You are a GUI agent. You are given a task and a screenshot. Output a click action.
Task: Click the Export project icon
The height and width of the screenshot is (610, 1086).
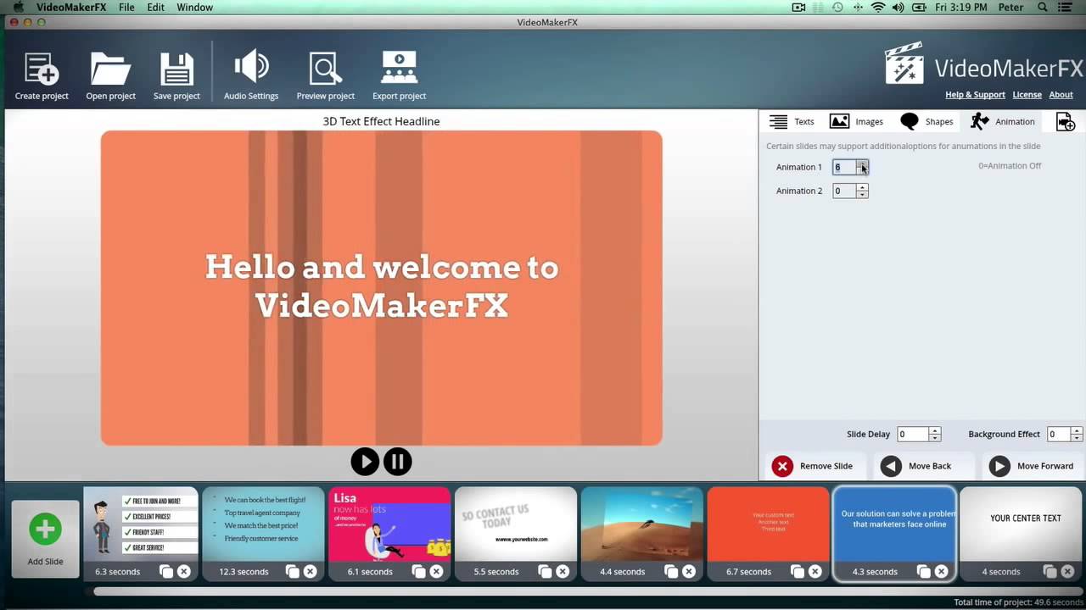(399, 69)
